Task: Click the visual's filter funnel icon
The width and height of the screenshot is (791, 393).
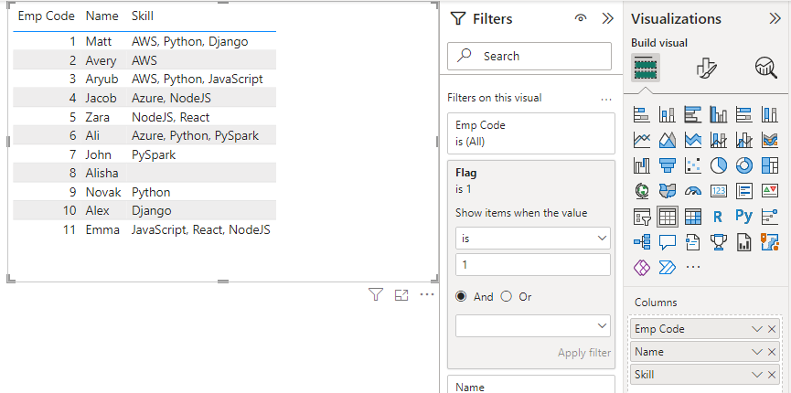Action: [375, 295]
